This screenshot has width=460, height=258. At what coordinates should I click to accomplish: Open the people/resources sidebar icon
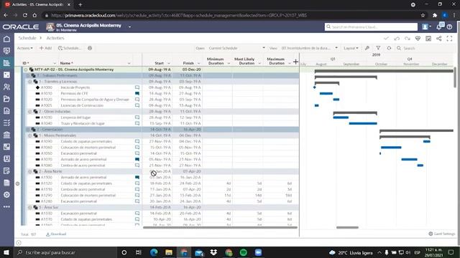click(x=6, y=87)
